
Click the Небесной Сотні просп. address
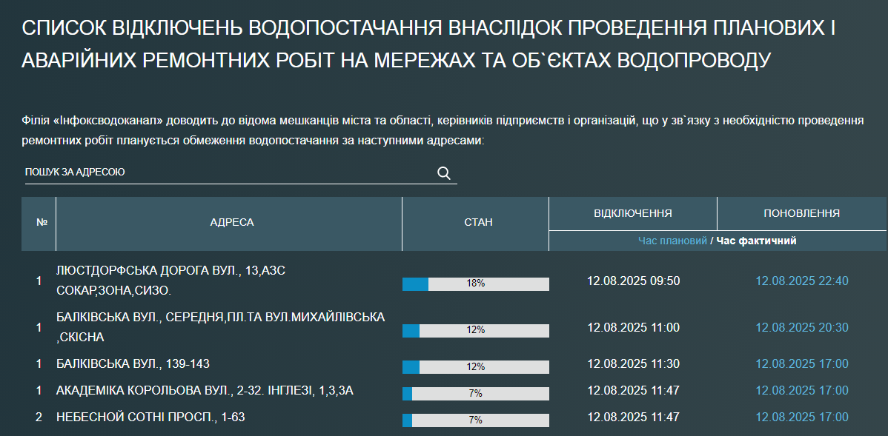coord(150,417)
